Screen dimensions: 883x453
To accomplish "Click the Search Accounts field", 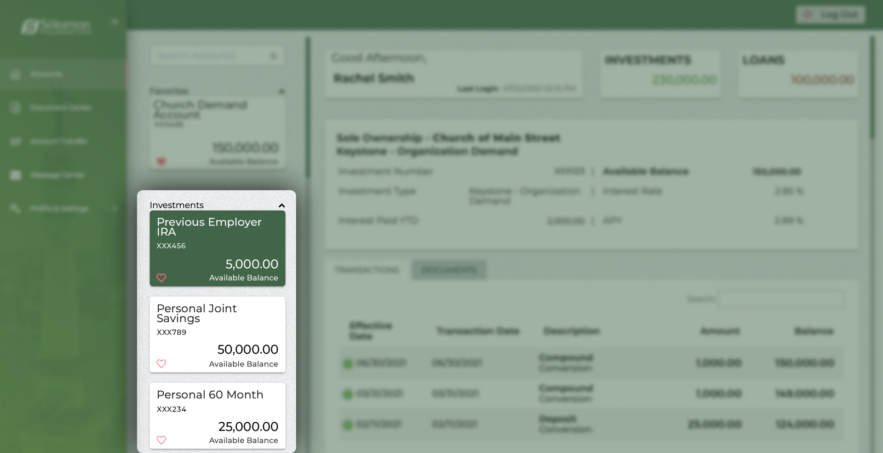I will [217, 56].
